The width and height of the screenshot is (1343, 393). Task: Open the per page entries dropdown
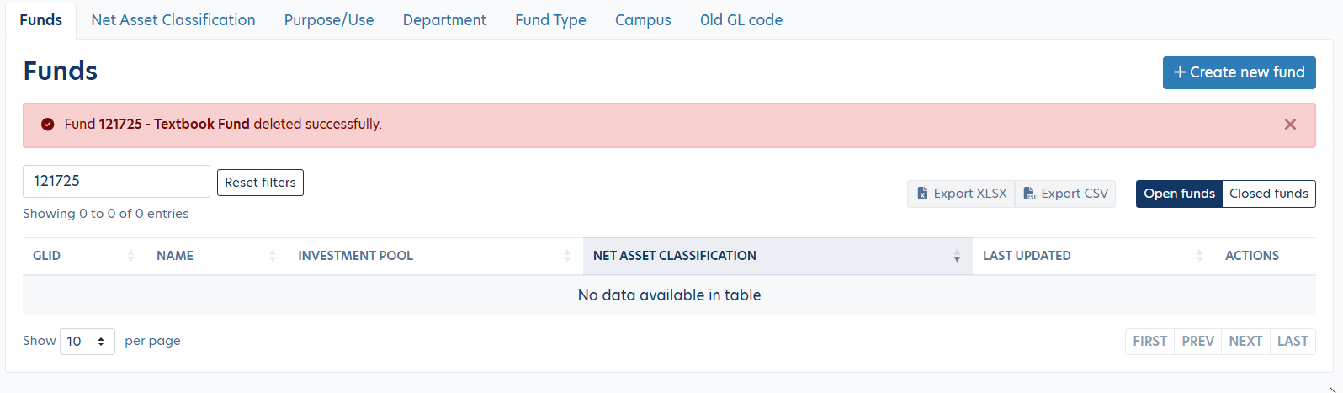point(87,341)
